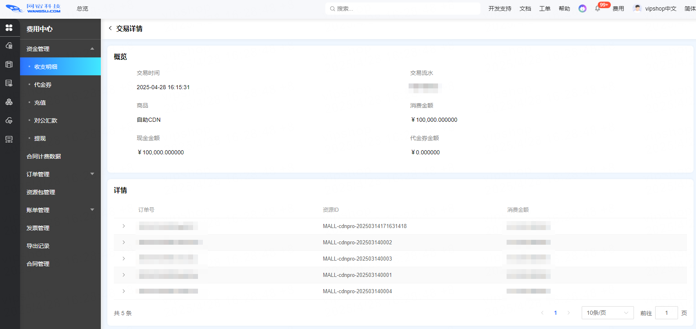Click the 订单号 column header
This screenshot has height=329, width=696.
click(x=146, y=210)
